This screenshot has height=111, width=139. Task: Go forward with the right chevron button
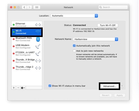(29, 7)
